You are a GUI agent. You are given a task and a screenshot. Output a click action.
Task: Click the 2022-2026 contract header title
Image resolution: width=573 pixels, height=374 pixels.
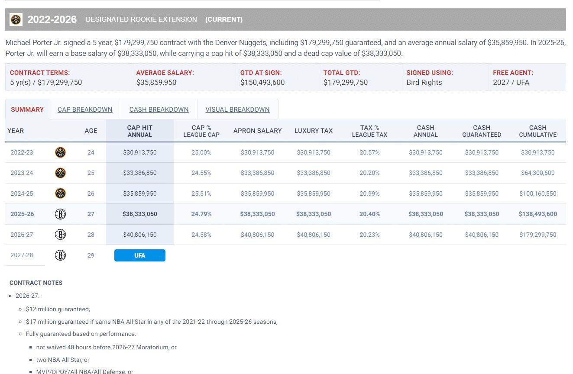pos(52,19)
